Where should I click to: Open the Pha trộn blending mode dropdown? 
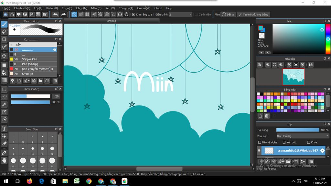303,136
